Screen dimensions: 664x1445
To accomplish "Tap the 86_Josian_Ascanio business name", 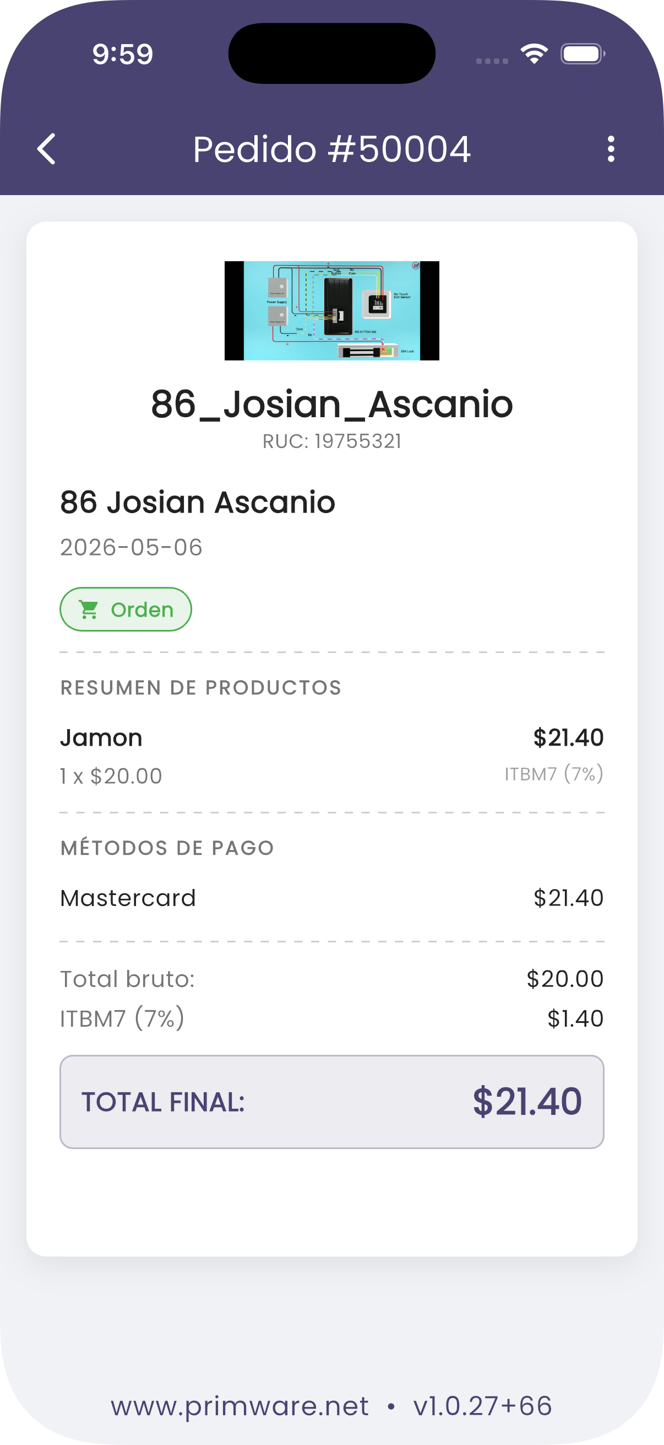I will point(331,404).
